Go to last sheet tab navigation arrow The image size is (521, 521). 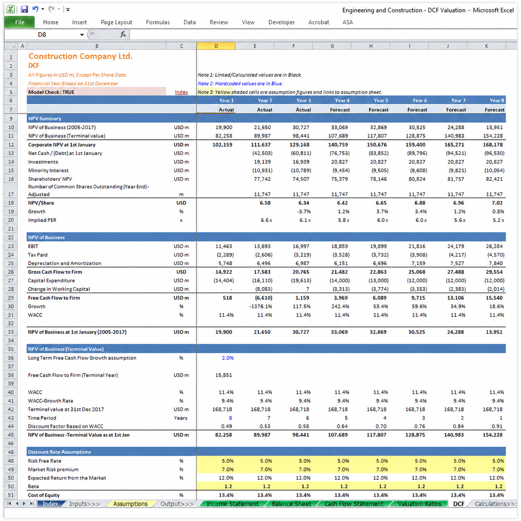tap(32, 504)
